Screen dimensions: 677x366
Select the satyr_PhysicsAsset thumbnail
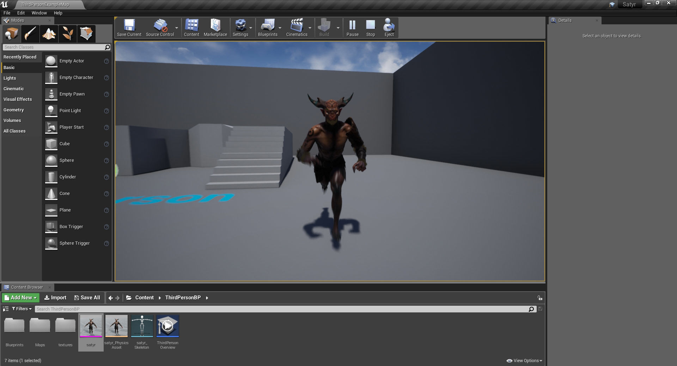pos(116,326)
